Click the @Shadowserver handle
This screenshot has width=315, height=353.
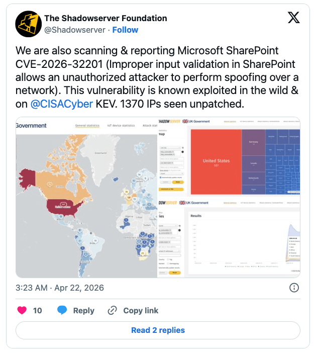pos(75,30)
